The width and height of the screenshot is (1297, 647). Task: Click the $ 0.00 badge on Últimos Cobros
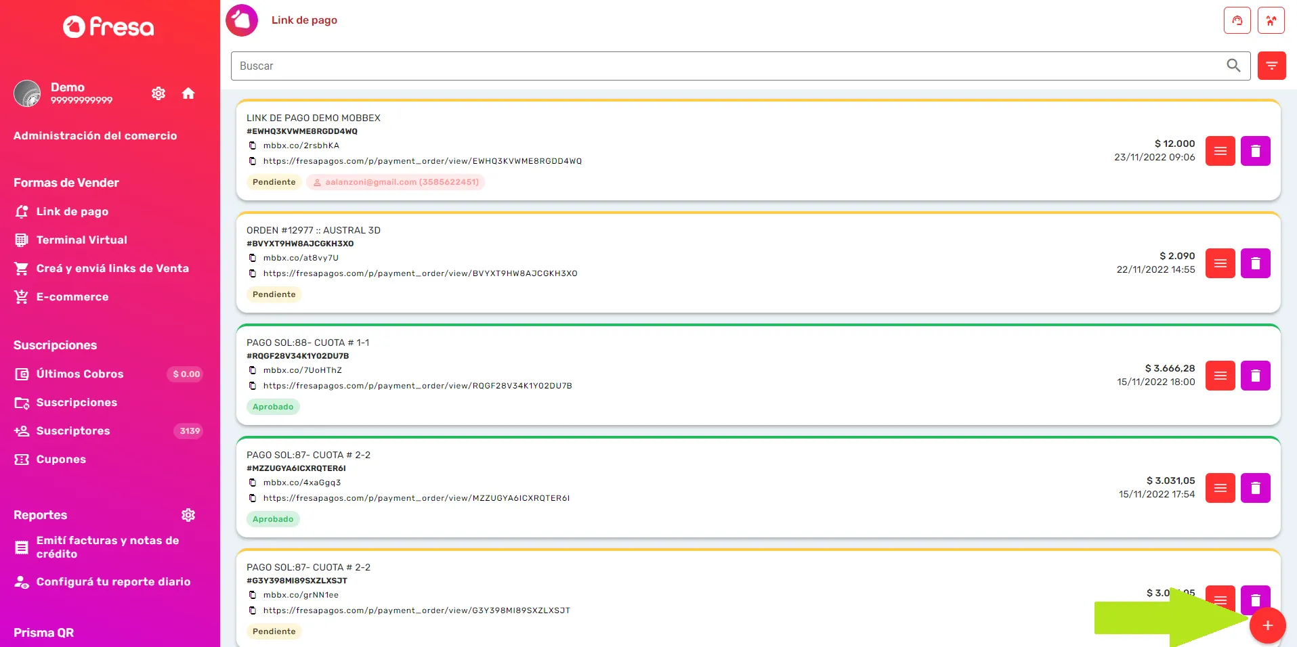[x=186, y=374]
